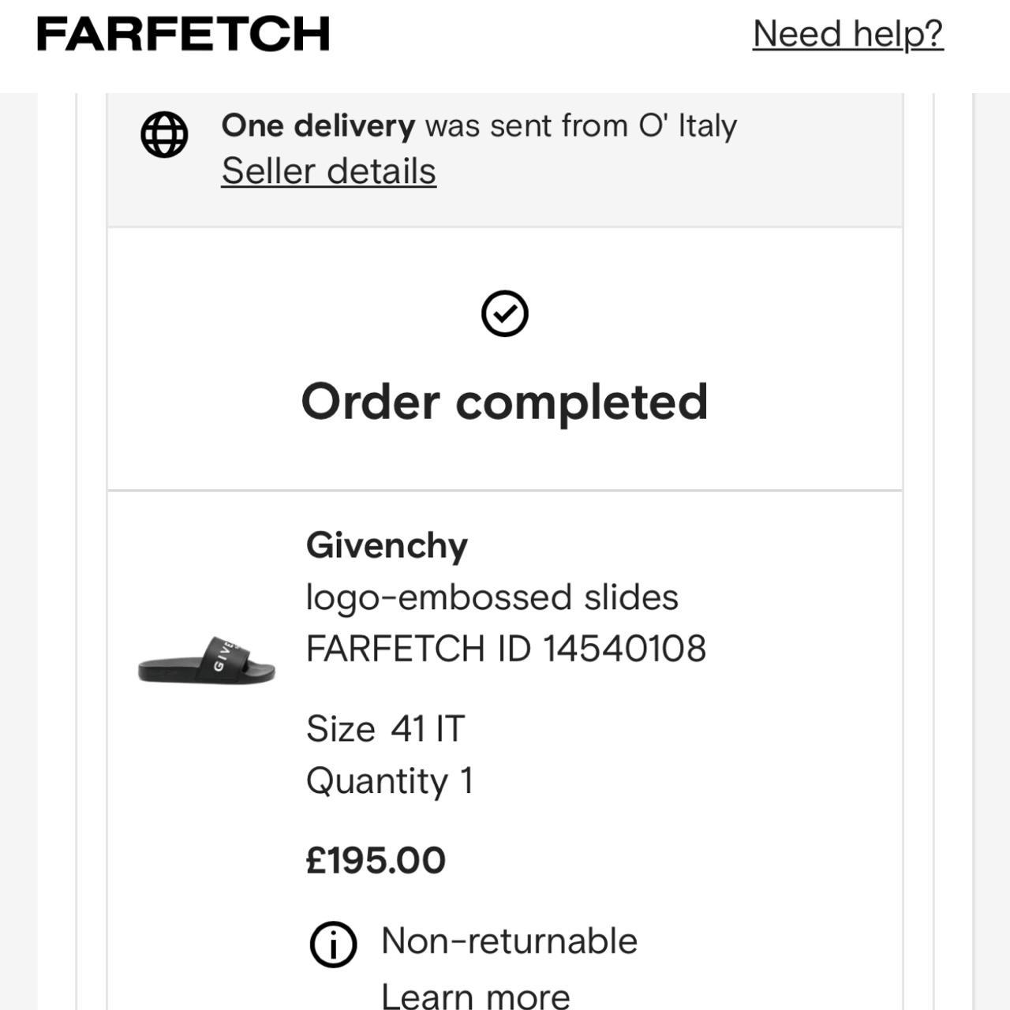1010x1010 pixels.
Task: Select the O' Italy seller name
Action: [x=687, y=125]
